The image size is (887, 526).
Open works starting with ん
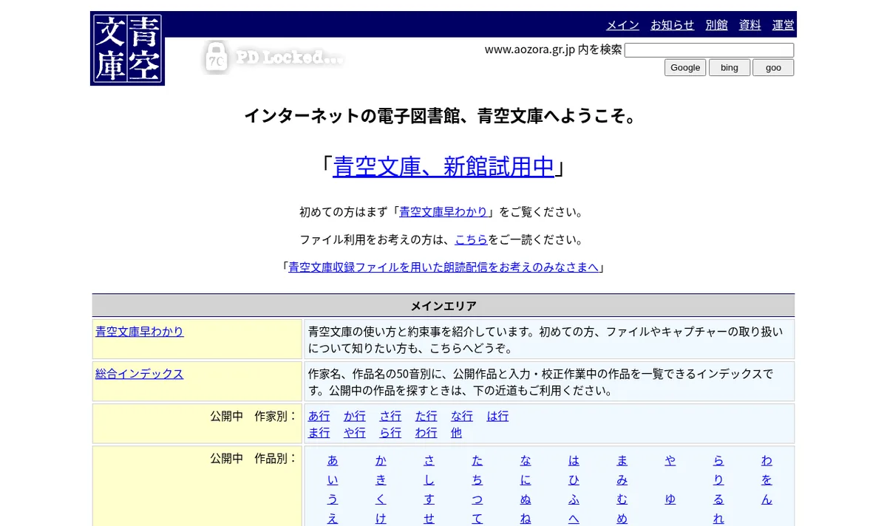767,499
